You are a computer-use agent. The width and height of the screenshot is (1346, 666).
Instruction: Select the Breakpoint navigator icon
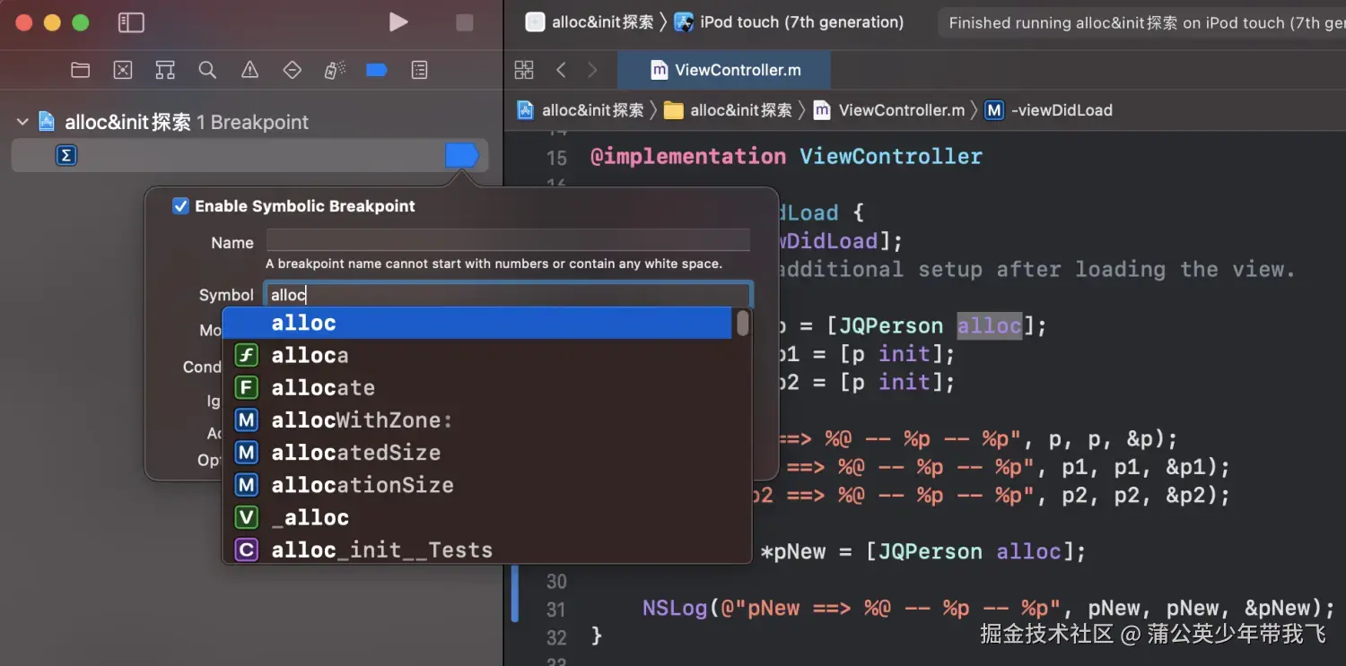(x=377, y=70)
